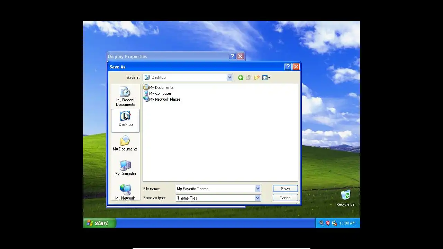Viewport: 443px width, 249px height.
Task: Click the third system tray icon
Action: click(334, 223)
